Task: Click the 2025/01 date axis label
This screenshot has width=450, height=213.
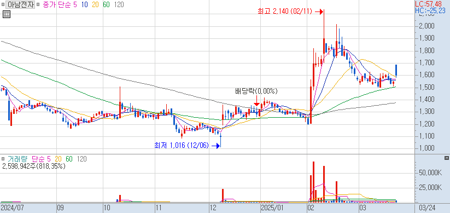Action: (273, 208)
